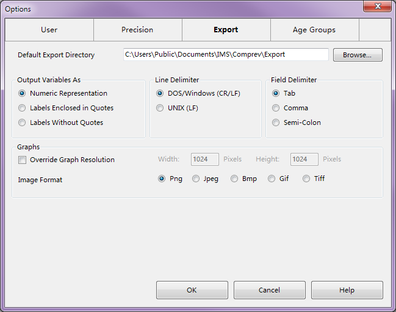Enable Override Graph Resolution checkbox
Screen dimensions: 396x312
(23, 160)
